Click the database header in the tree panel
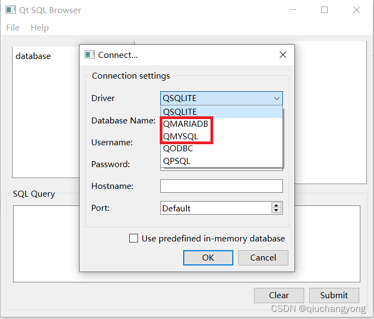The height and width of the screenshot is (319, 374). 33,56
